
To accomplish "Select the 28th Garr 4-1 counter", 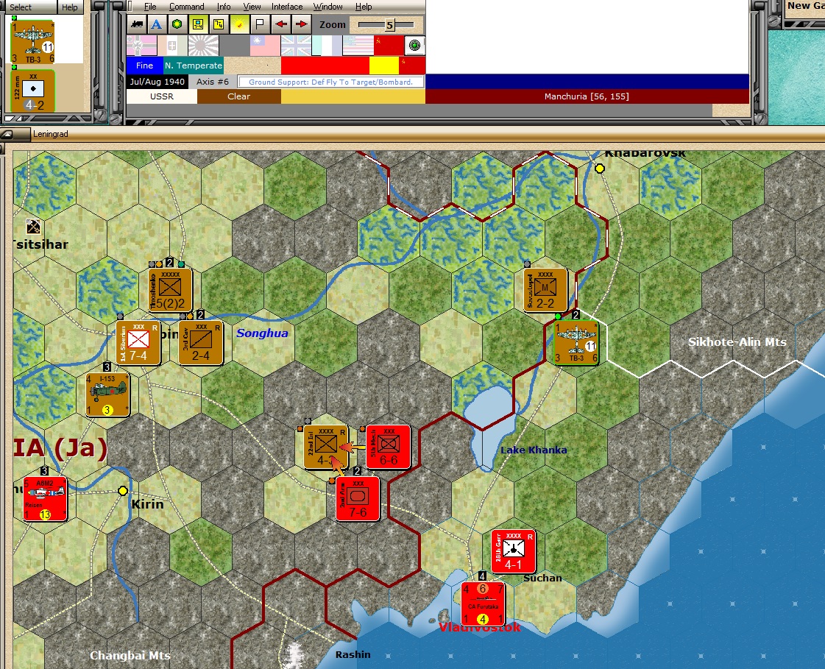I will [x=514, y=551].
